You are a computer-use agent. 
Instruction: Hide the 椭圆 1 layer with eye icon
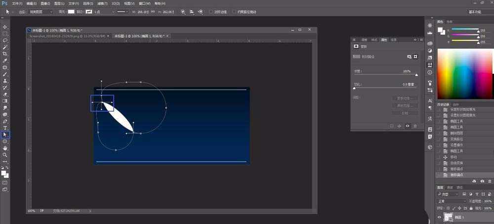(440, 217)
